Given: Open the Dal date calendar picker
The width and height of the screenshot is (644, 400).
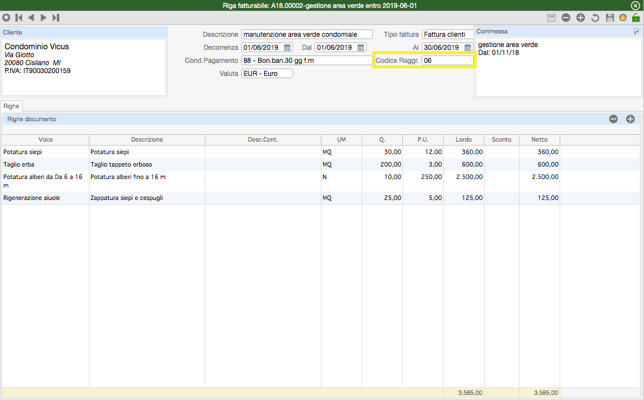Looking at the screenshot, I should [360, 48].
